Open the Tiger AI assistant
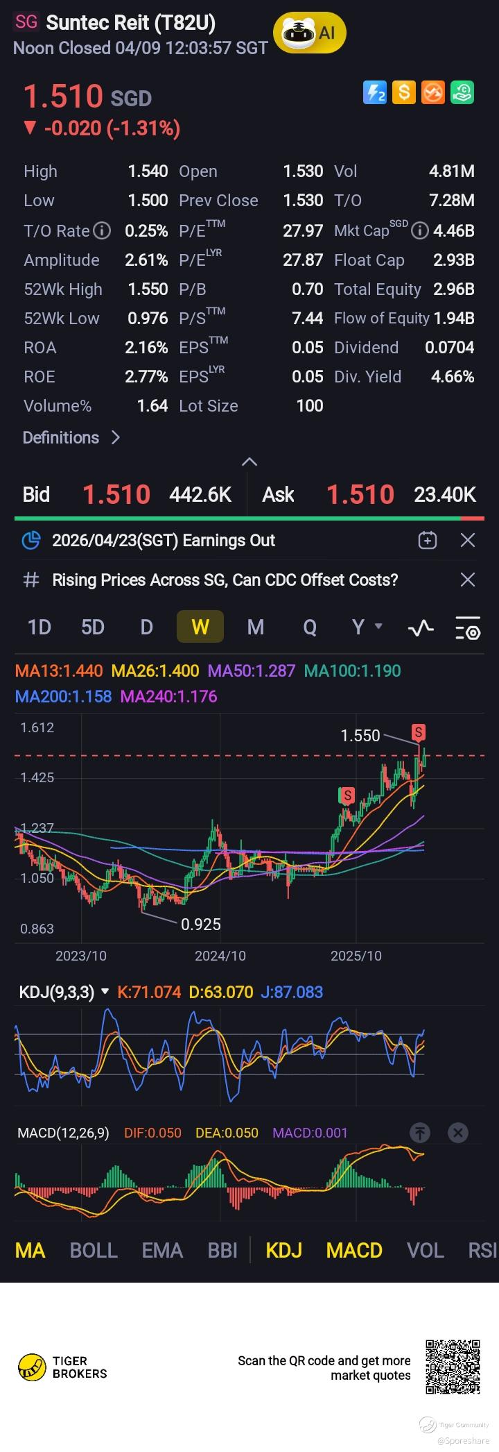Screen dimensions: 499x1452 click(310, 32)
